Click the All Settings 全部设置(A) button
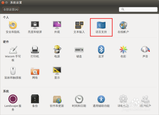The height and width of the screenshot is (115, 159). [x=11, y=10]
